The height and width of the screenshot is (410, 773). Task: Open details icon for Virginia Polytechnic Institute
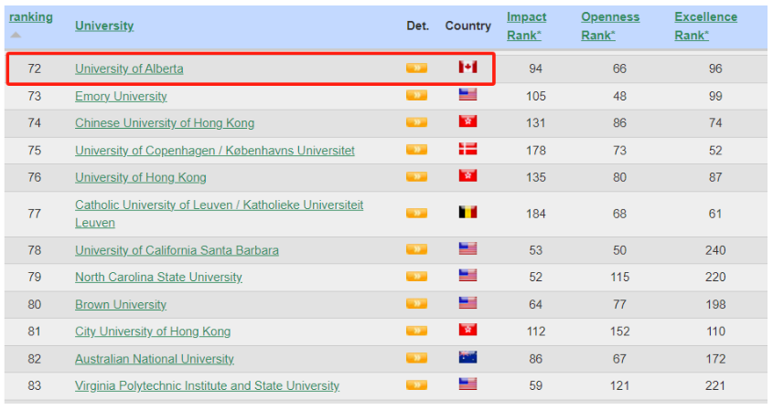point(416,385)
